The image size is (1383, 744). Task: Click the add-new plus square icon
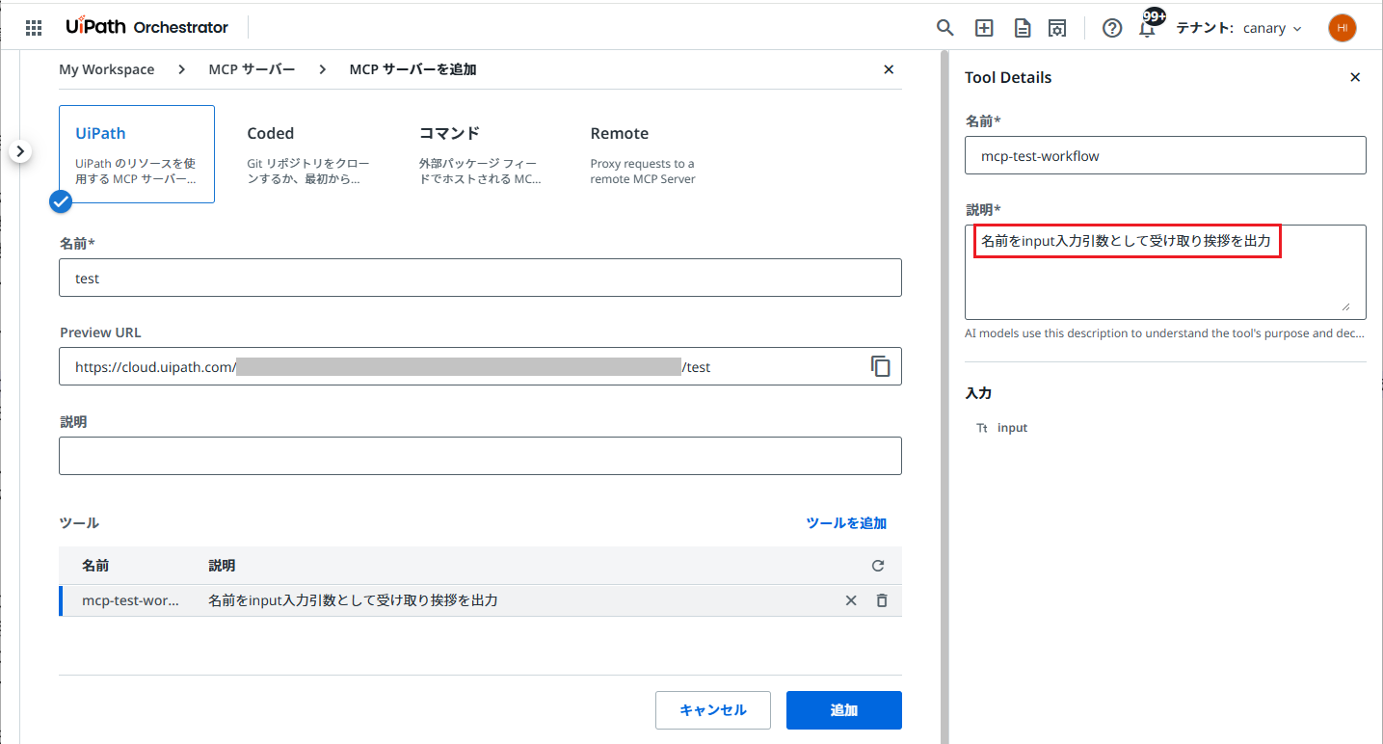[984, 28]
